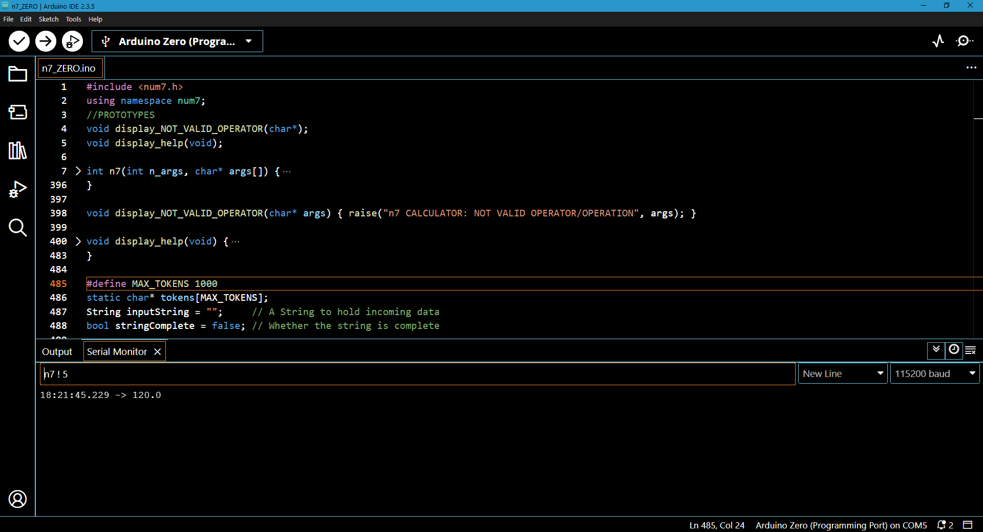Toggle autoscroll in the Serial Monitor
This screenshot has height=532, width=983.
(x=936, y=350)
